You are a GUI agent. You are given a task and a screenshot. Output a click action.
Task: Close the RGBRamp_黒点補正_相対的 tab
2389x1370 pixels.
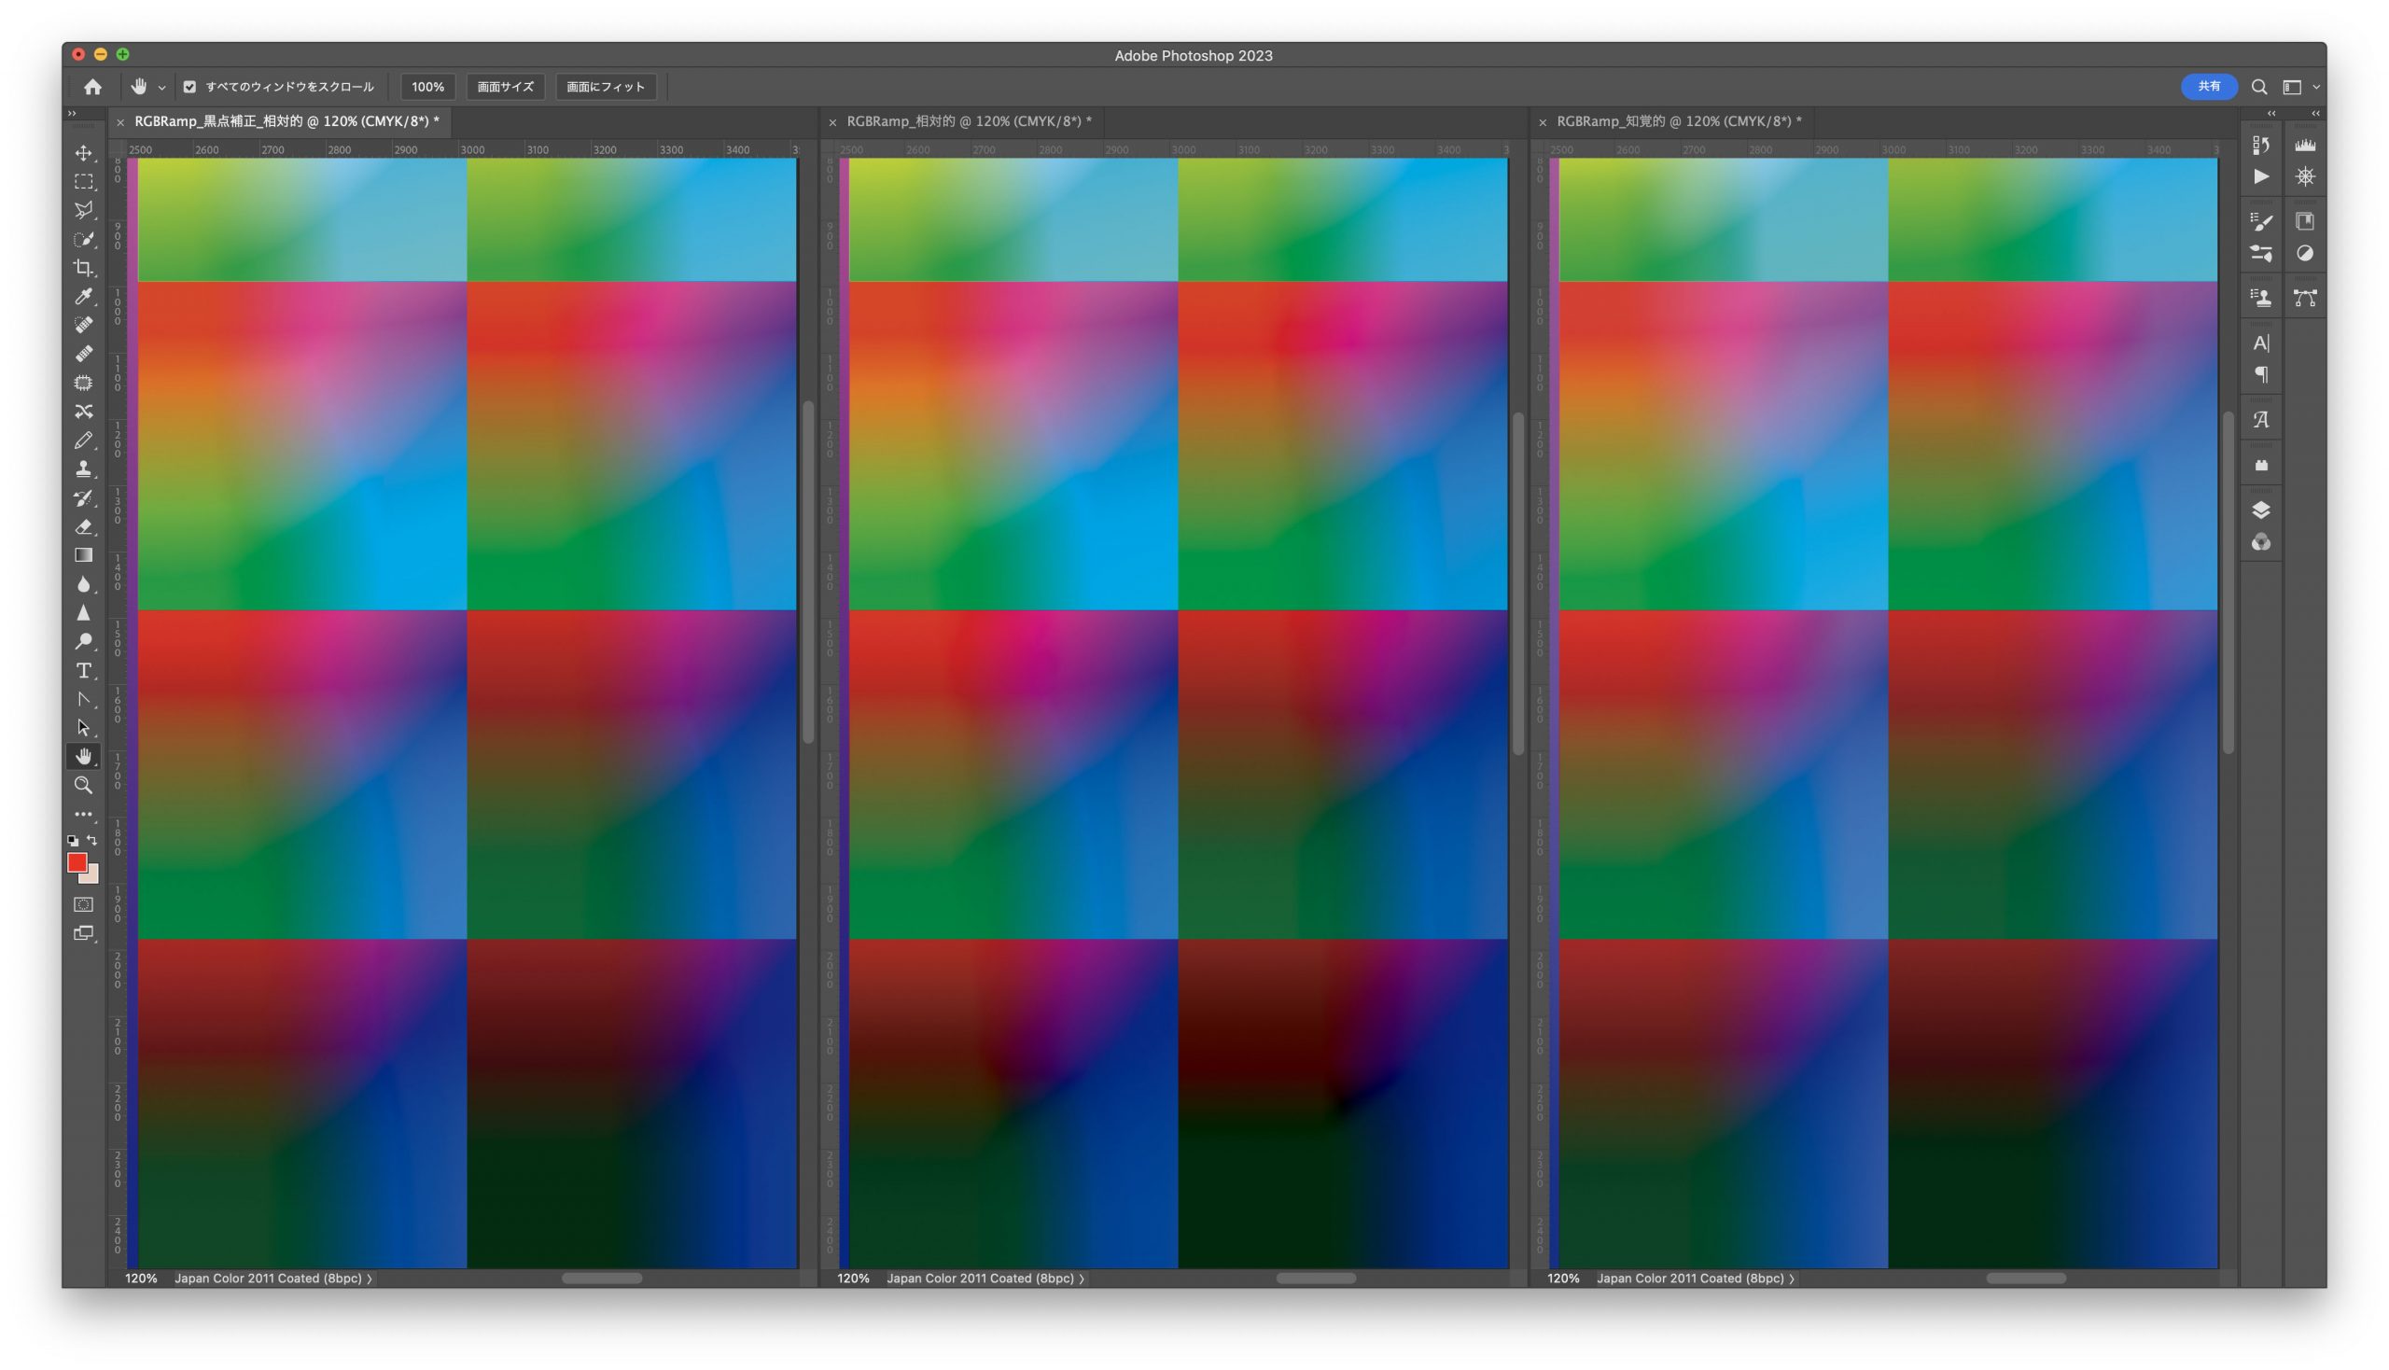click(120, 122)
